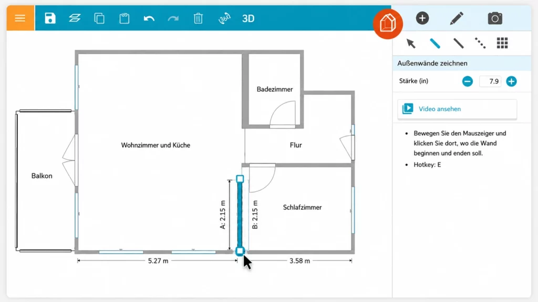538x302 pixels.
Task: Click the A: 2.15 m dimension label
Action: (x=223, y=215)
